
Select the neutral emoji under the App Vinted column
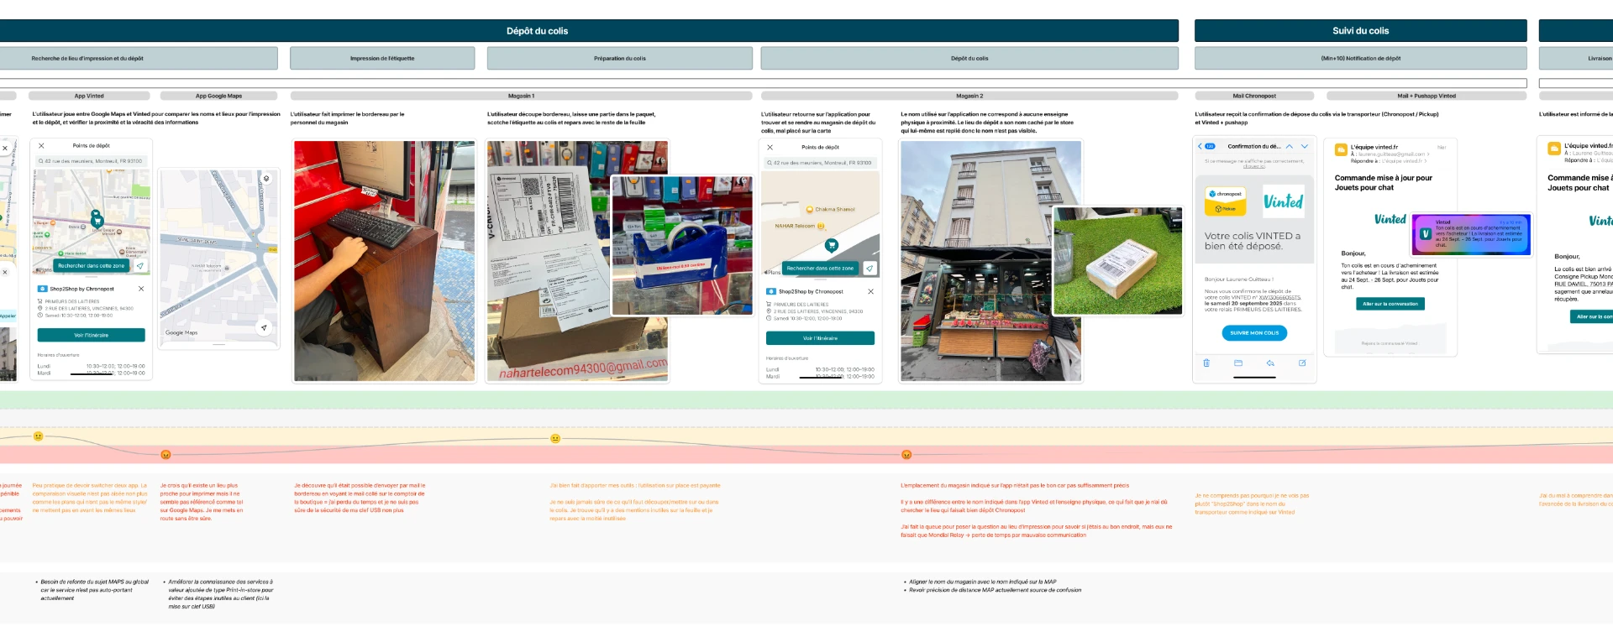(38, 436)
